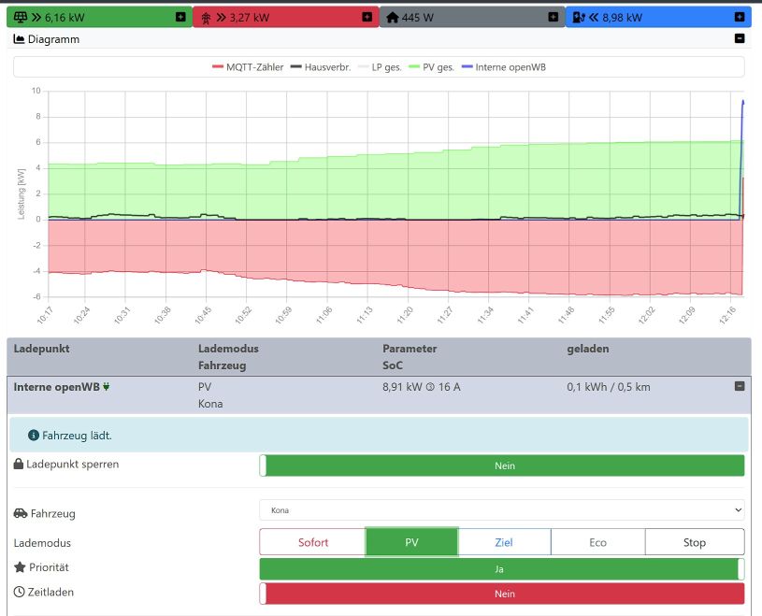Select the Sofort charging mode
This screenshot has height=616, width=762.
tap(312, 542)
